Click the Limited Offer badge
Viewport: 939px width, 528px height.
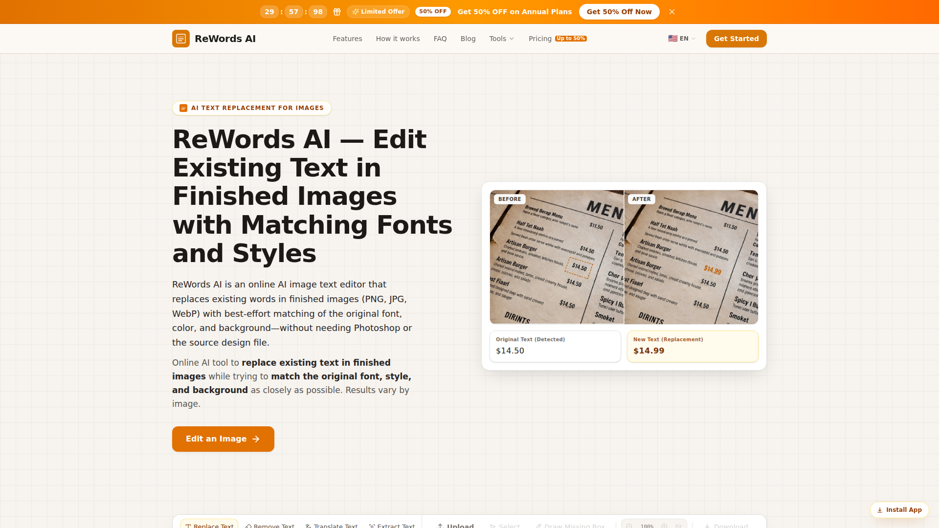[x=378, y=12]
